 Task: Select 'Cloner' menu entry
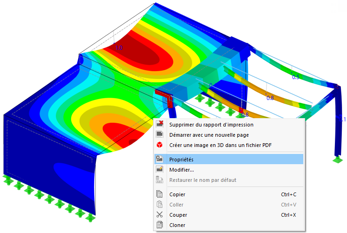coord(228,225)
